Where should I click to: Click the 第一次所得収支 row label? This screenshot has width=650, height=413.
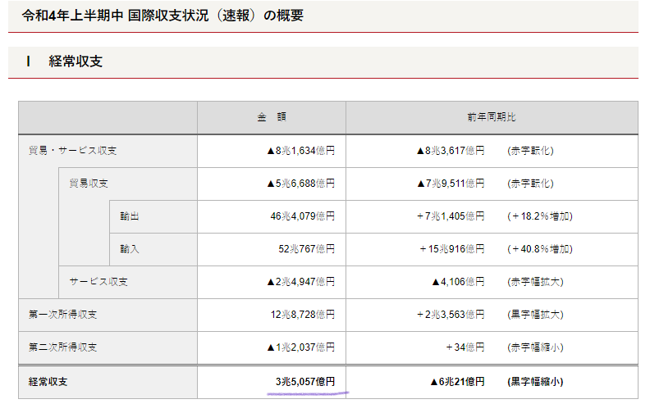[x=62, y=315]
